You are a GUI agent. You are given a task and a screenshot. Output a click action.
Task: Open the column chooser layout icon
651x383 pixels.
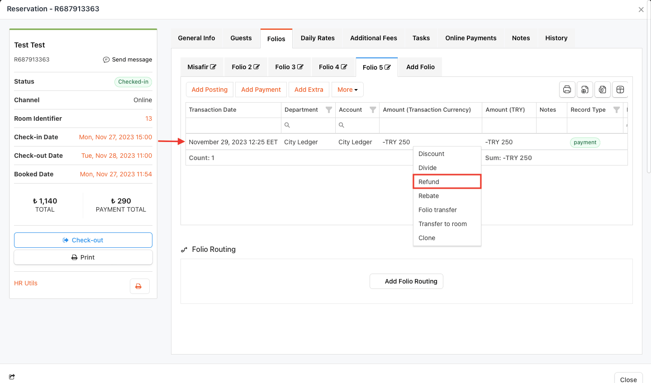(x=620, y=90)
